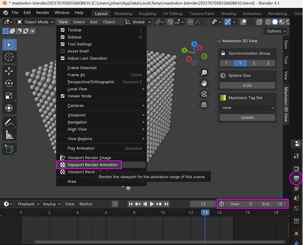Screen dimensions: 303x245
Task: Click the positive Z axis gizmo
Action: pyautogui.click(x=194, y=44)
